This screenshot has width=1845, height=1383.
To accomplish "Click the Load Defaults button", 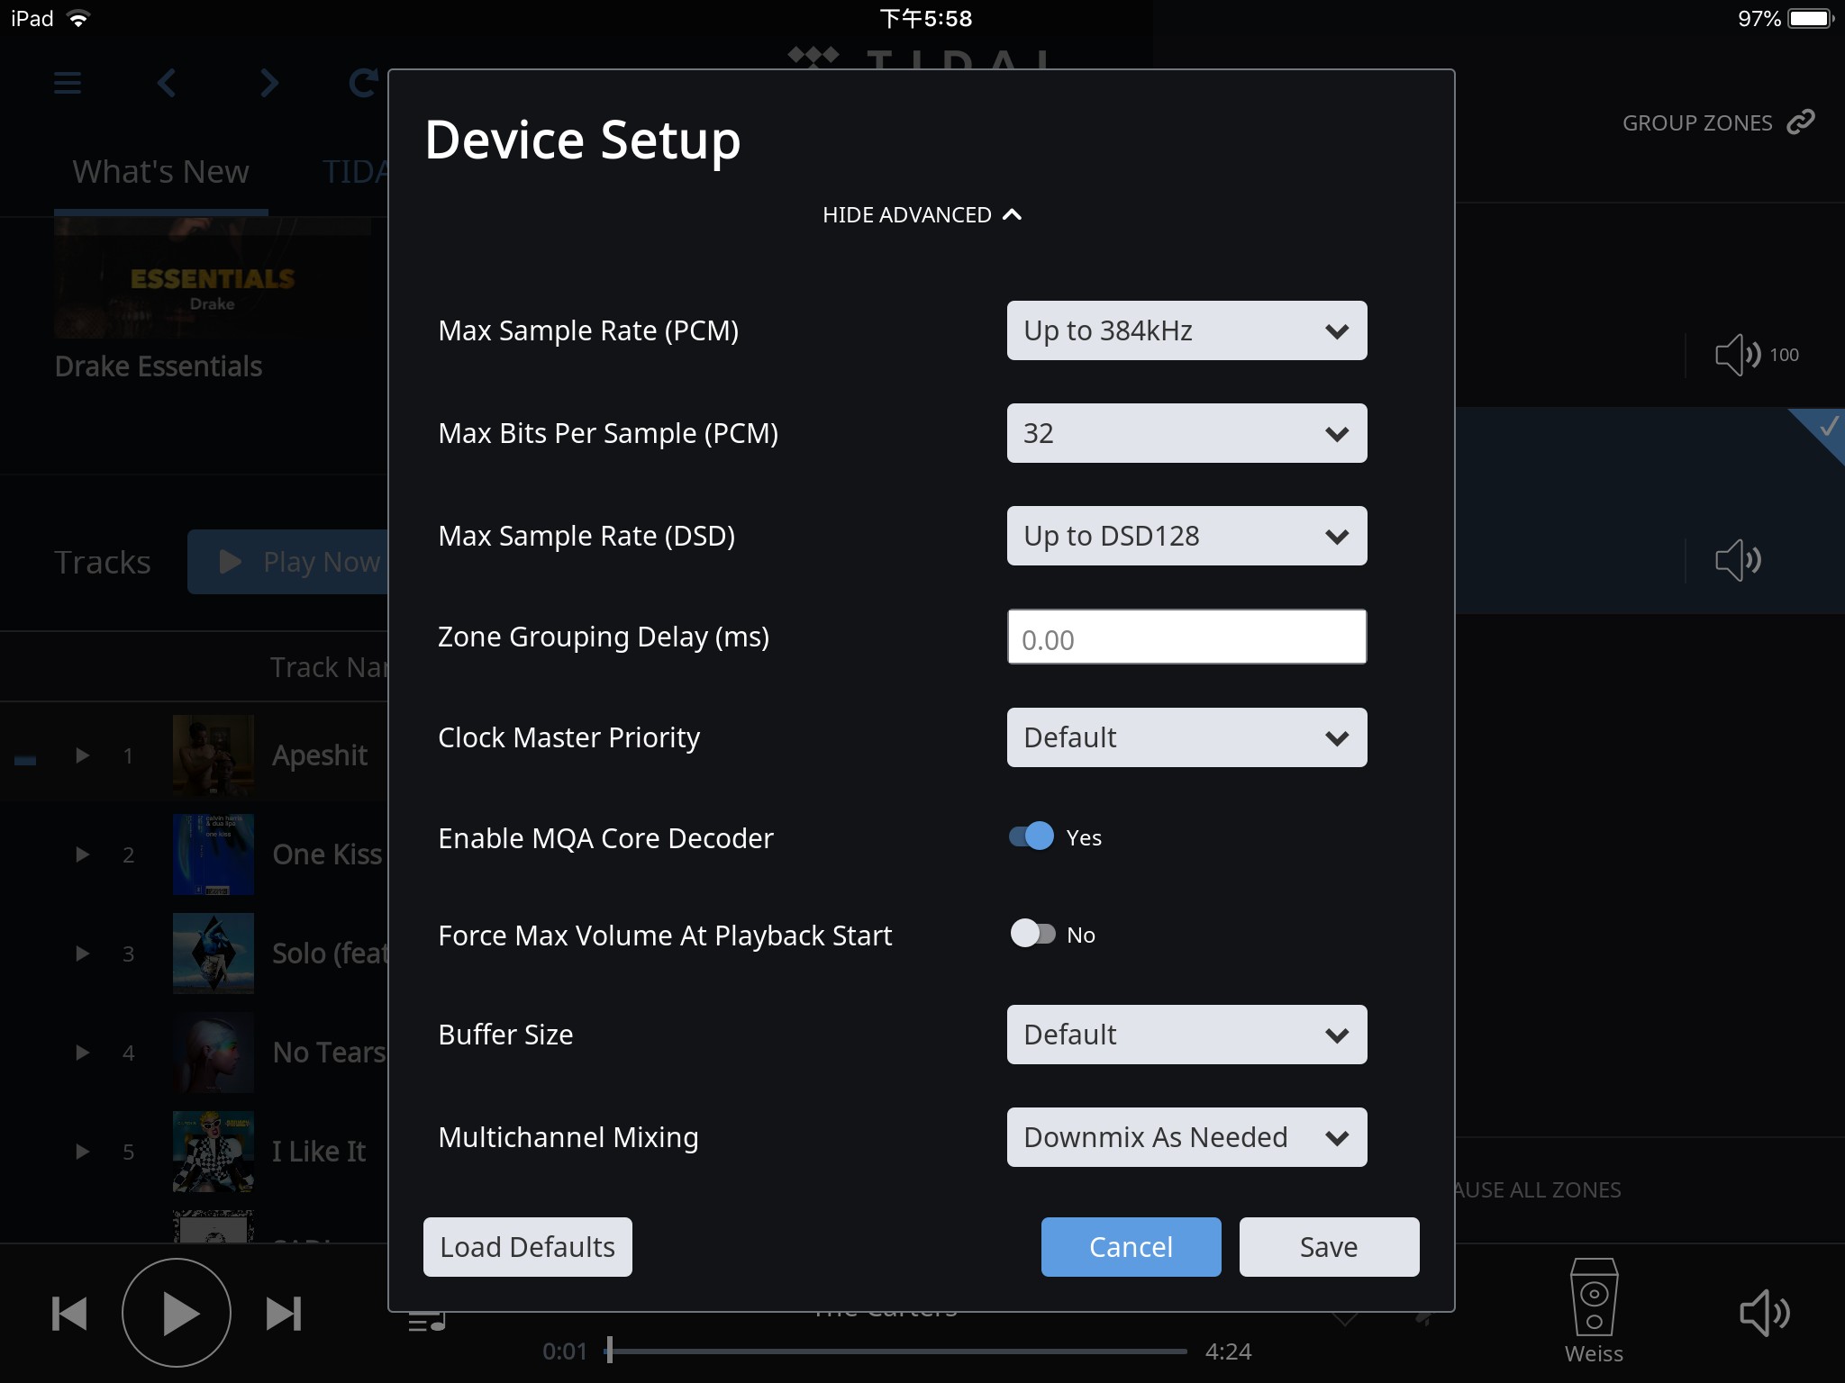I will pyautogui.click(x=528, y=1247).
